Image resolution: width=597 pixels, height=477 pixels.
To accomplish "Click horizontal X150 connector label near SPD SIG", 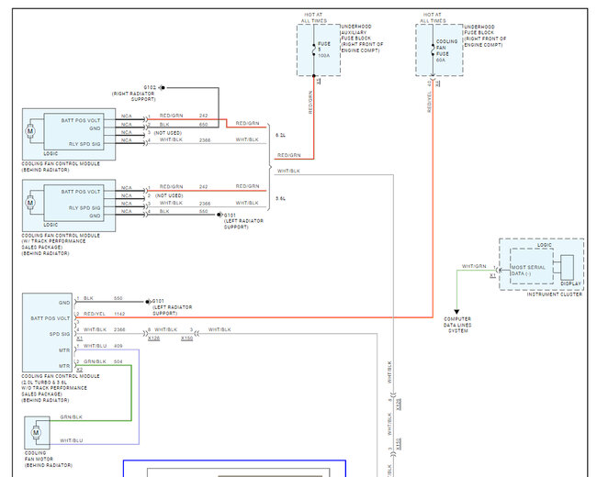I will pyautogui.click(x=186, y=338).
